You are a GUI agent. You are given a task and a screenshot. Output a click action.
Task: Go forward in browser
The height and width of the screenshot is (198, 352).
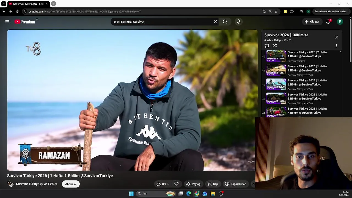click(10, 12)
